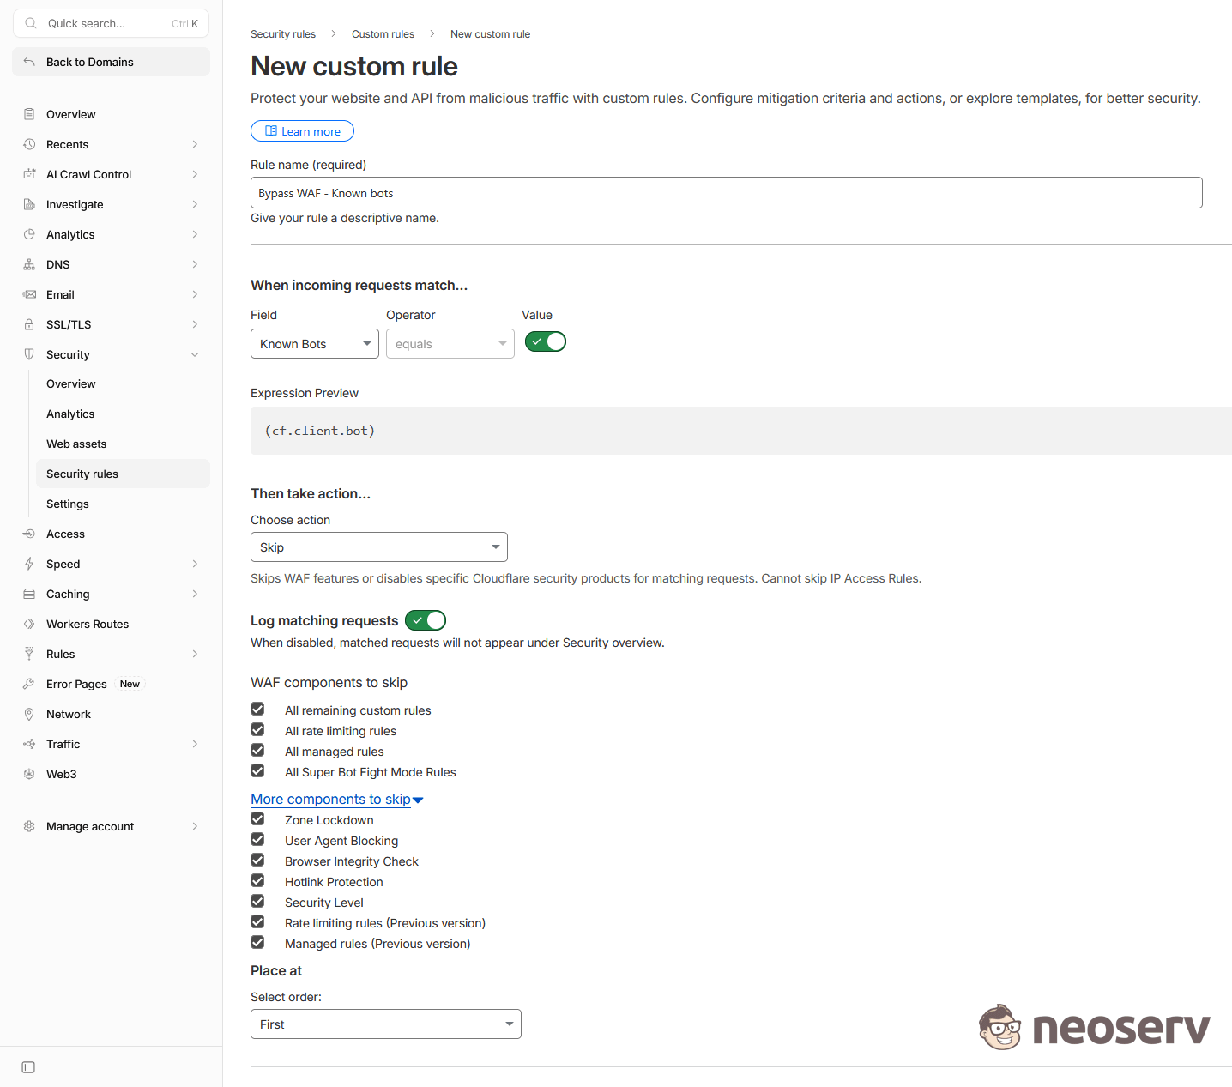Click the Speed lightning bolt icon
Viewport: 1232px width, 1087px height.
coord(29,564)
